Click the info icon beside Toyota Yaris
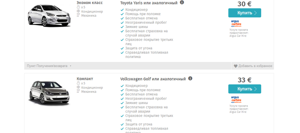The image size is (300, 133). point(182,3)
